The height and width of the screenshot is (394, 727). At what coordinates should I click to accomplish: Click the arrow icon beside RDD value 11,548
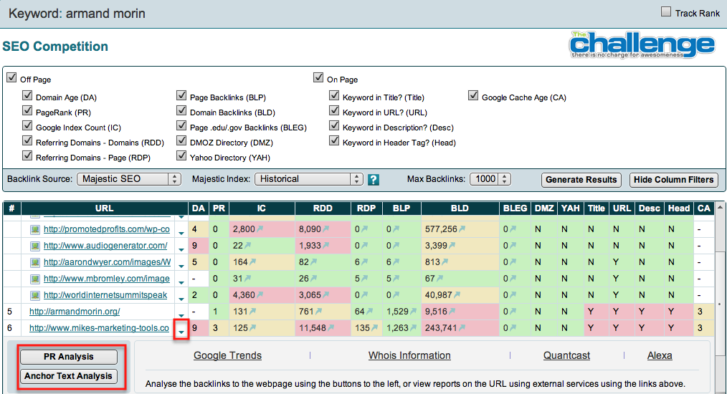[x=332, y=329]
